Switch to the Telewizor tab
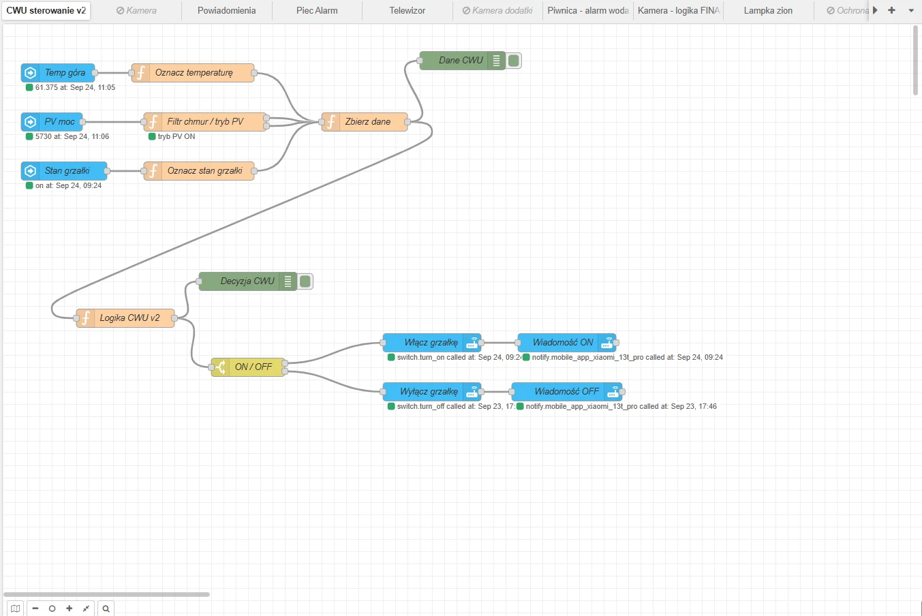Image resolution: width=922 pixels, height=616 pixels. click(x=408, y=11)
